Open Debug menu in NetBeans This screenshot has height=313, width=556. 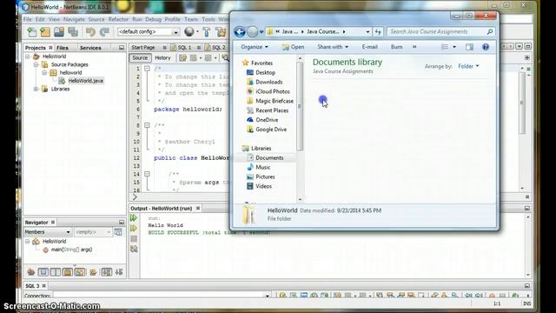tap(153, 19)
